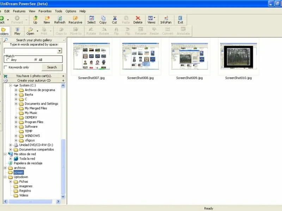The image size is (282, 211).
Task: Select the Any match radio button
Action: [8, 60]
